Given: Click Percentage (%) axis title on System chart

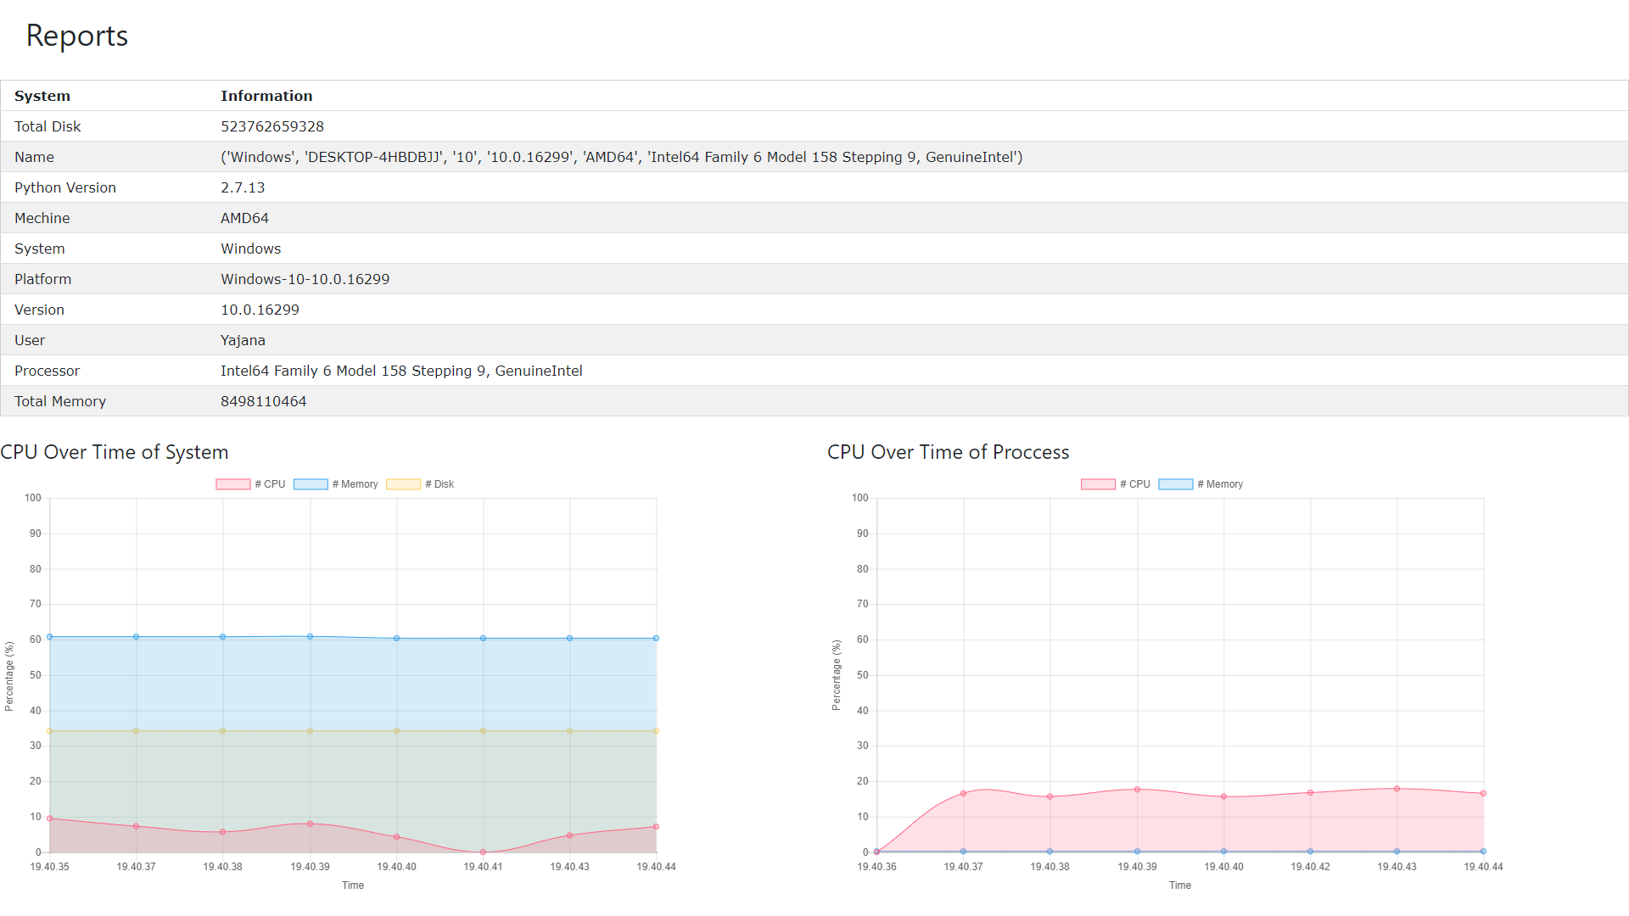Looking at the screenshot, I should (x=9, y=676).
